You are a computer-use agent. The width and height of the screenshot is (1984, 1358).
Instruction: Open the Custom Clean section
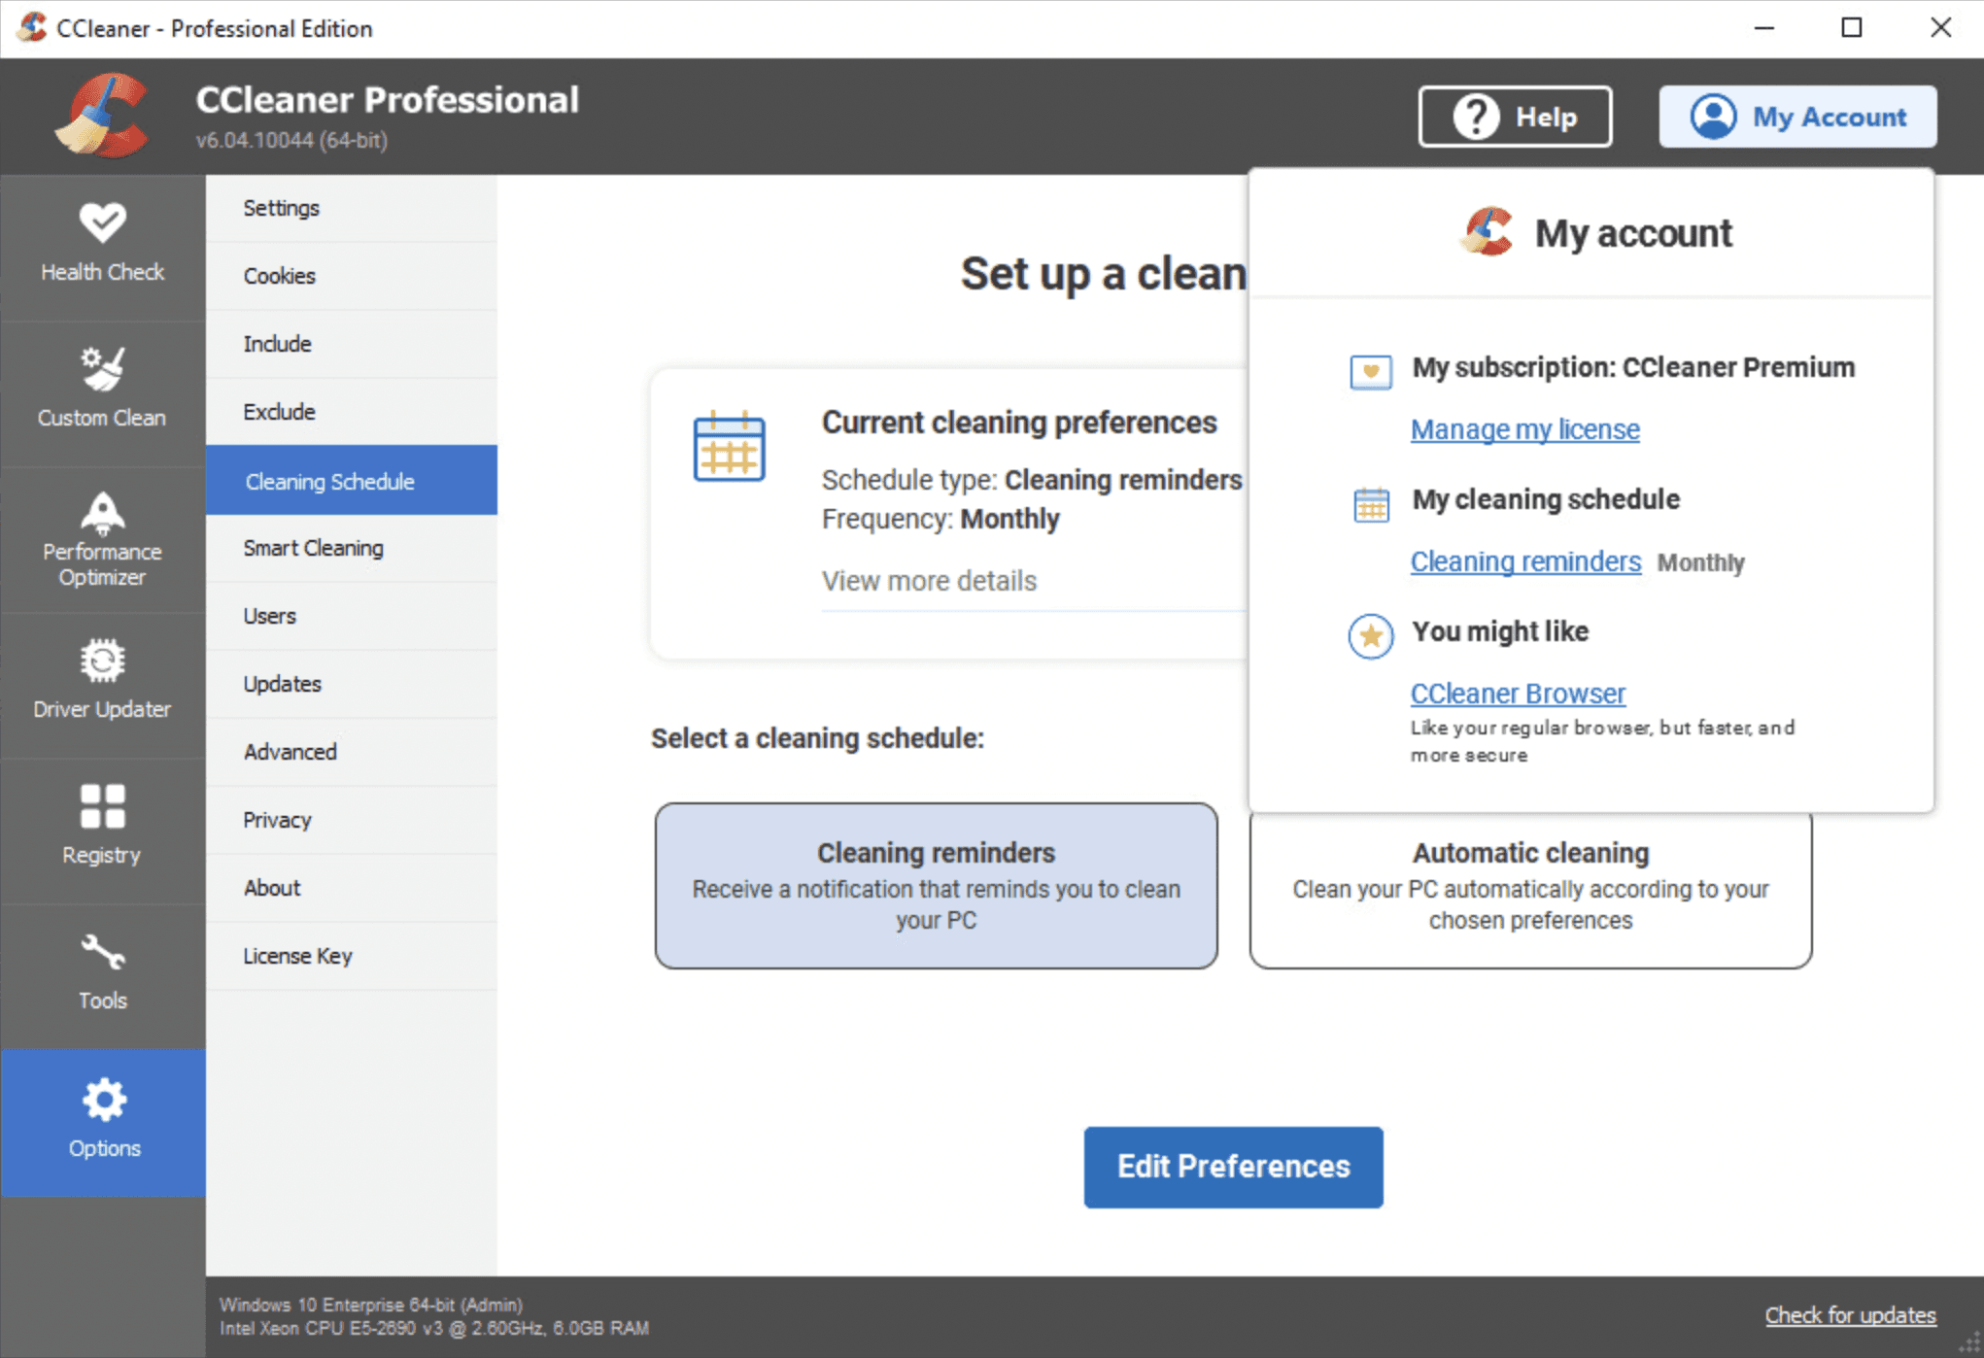point(102,389)
